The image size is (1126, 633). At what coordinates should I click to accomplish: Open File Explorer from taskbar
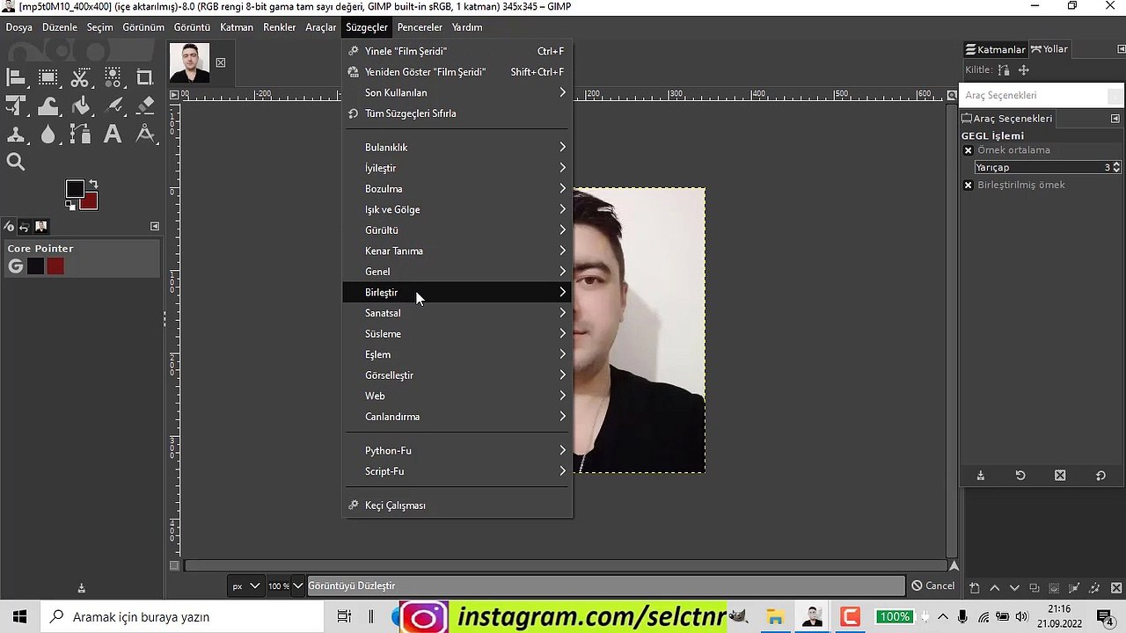pos(775,617)
